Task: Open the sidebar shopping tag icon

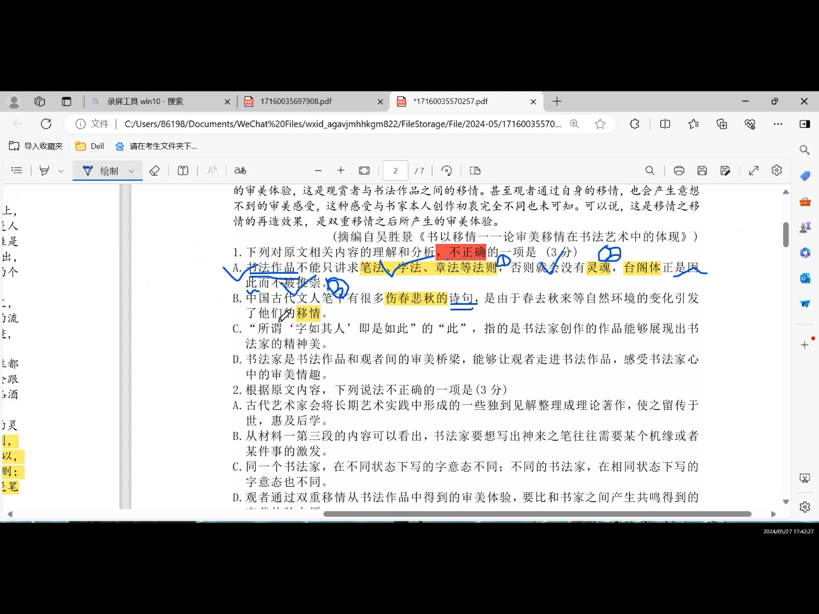Action: [805, 176]
